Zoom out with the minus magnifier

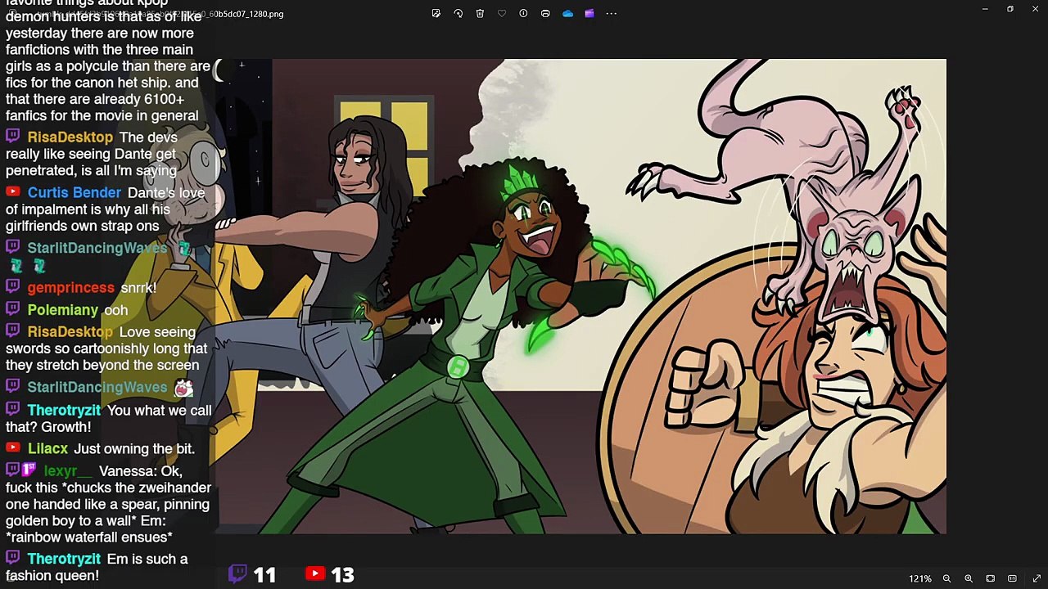pyautogui.click(x=946, y=578)
